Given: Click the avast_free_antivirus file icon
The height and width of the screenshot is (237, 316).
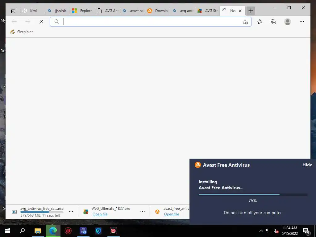Looking at the screenshot, I should (x=157, y=212).
